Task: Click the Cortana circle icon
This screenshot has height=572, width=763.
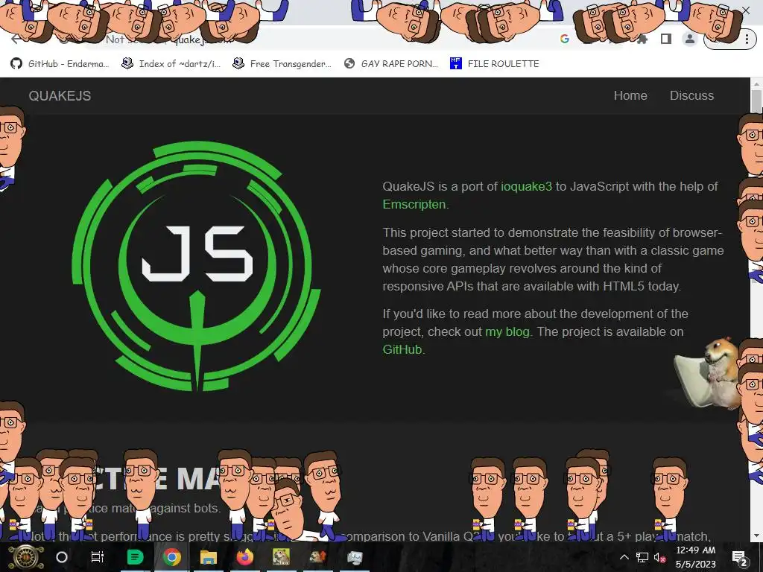Action: (62, 557)
